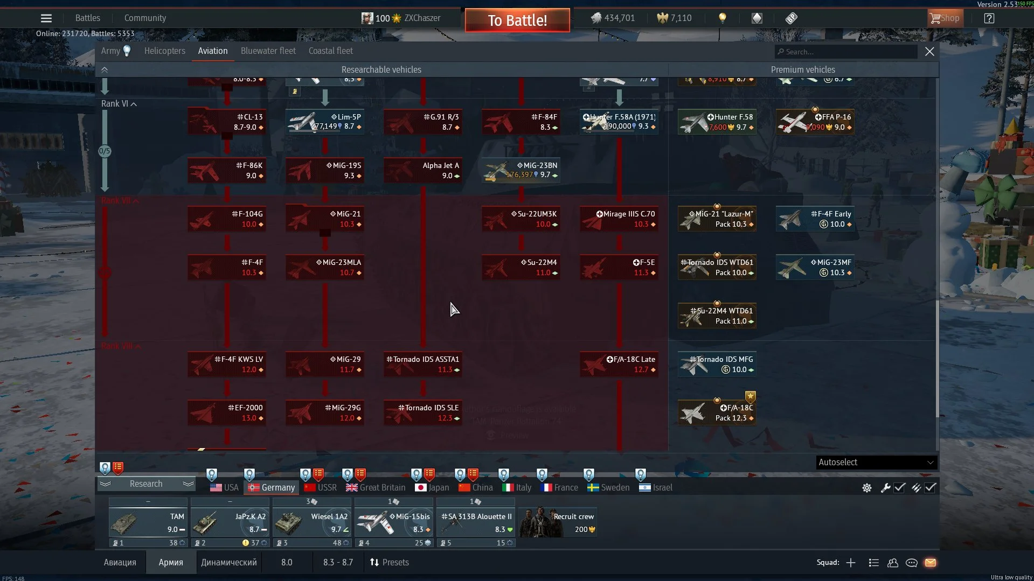Open the squad contacts icon
The width and height of the screenshot is (1034, 581).
point(893,563)
